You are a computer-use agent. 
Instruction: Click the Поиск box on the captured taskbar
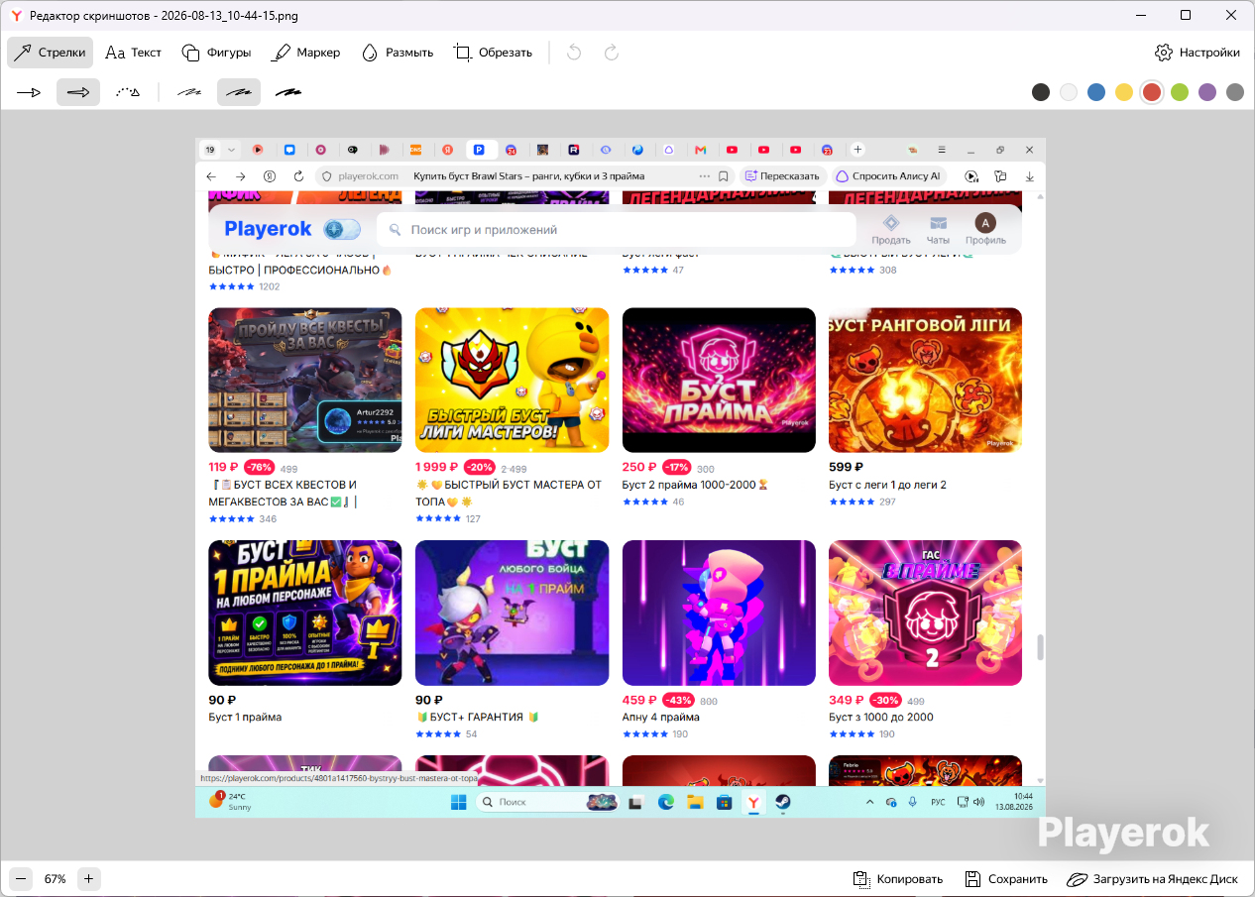tap(547, 802)
